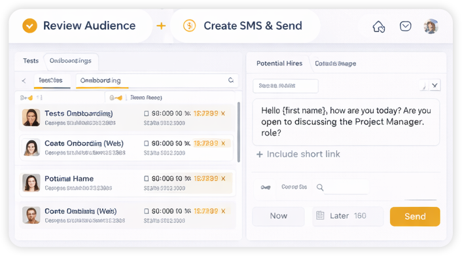Click the plus icon before Include short link
This screenshot has width=462, height=256.
(259, 155)
